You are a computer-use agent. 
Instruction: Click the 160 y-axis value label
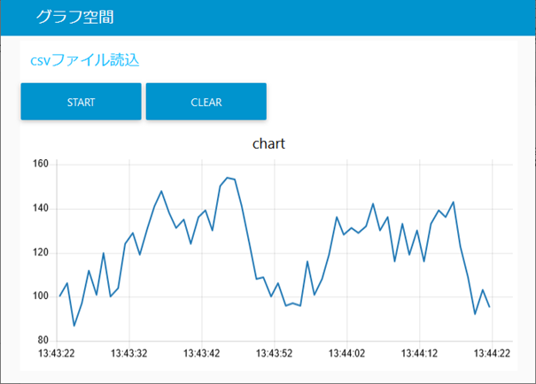coord(41,164)
